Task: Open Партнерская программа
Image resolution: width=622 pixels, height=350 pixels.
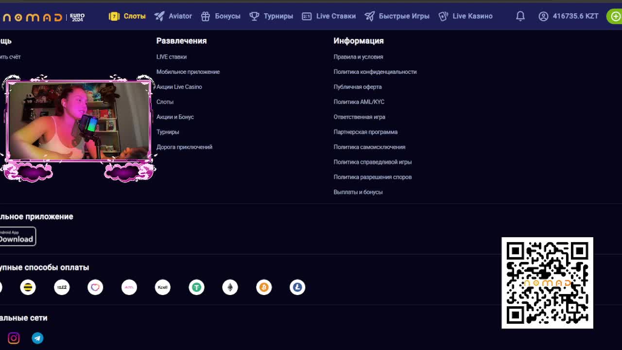Action: [365, 132]
